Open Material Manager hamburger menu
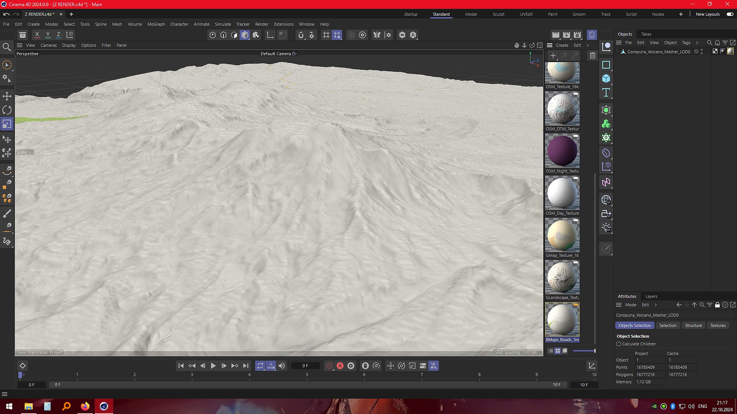Viewport: 737px width, 414px height. click(550, 45)
